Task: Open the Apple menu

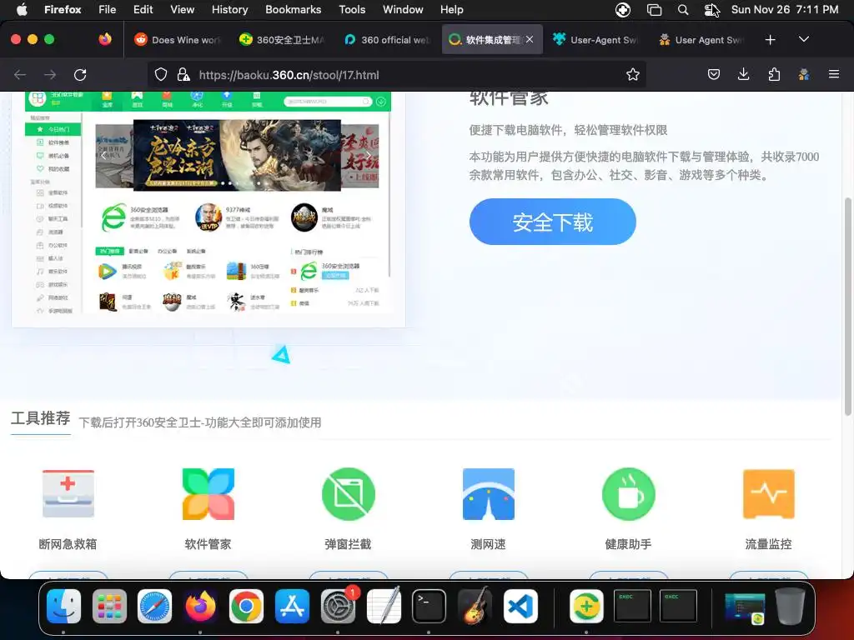Action: tap(22, 9)
